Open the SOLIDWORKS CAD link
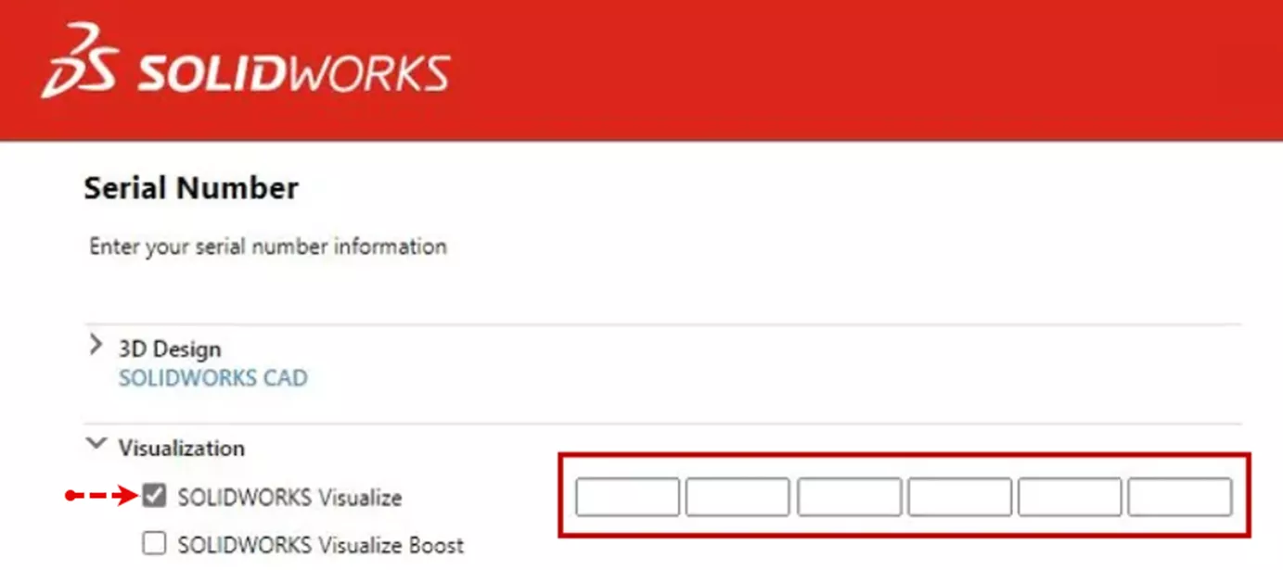The width and height of the screenshot is (1283, 570). (x=213, y=378)
